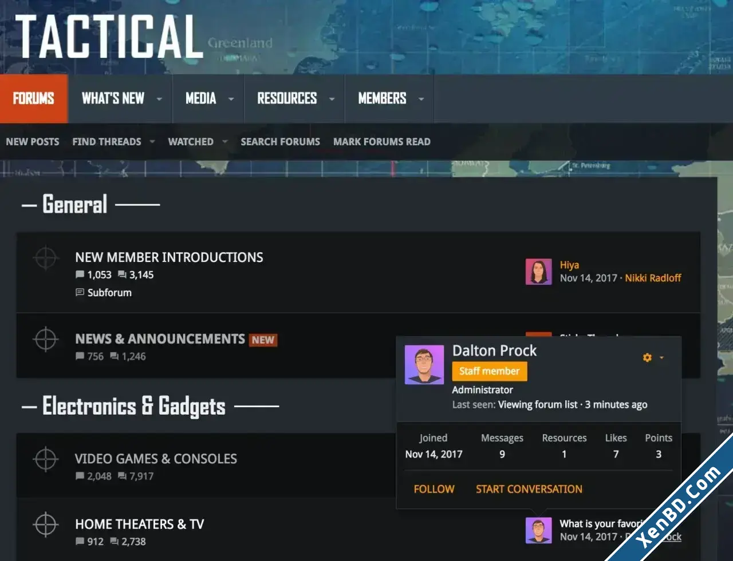Expand the Members dropdown arrow

[x=421, y=99]
